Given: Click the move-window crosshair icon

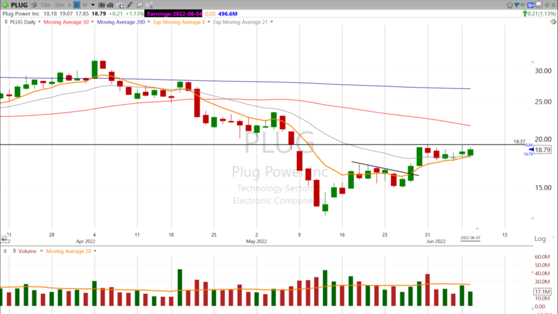Looking at the screenshot, I should click(547, 5).
